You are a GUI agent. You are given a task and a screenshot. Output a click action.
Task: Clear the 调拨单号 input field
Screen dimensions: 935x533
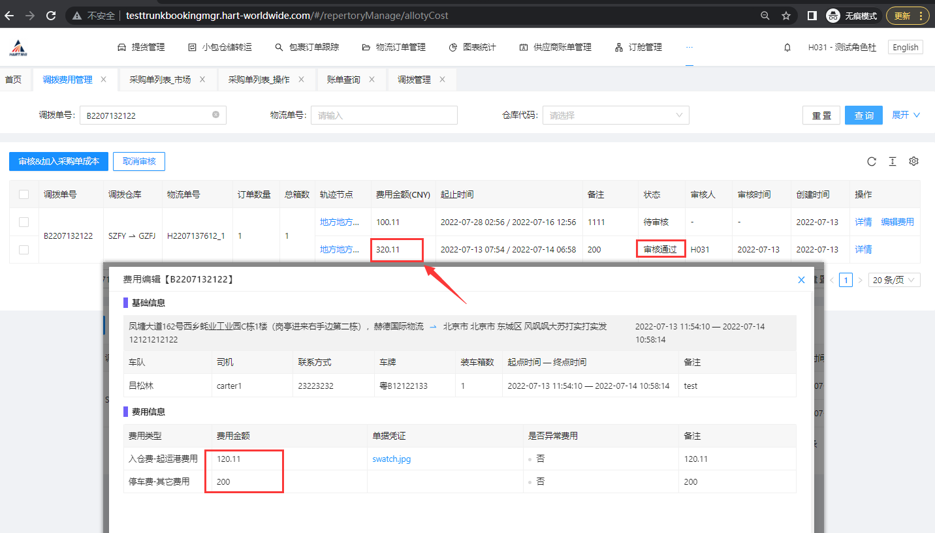click(215, 115)
